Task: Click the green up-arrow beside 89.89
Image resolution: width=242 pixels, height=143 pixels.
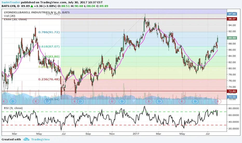Action: pyautogui.click(x=32, y=6)
